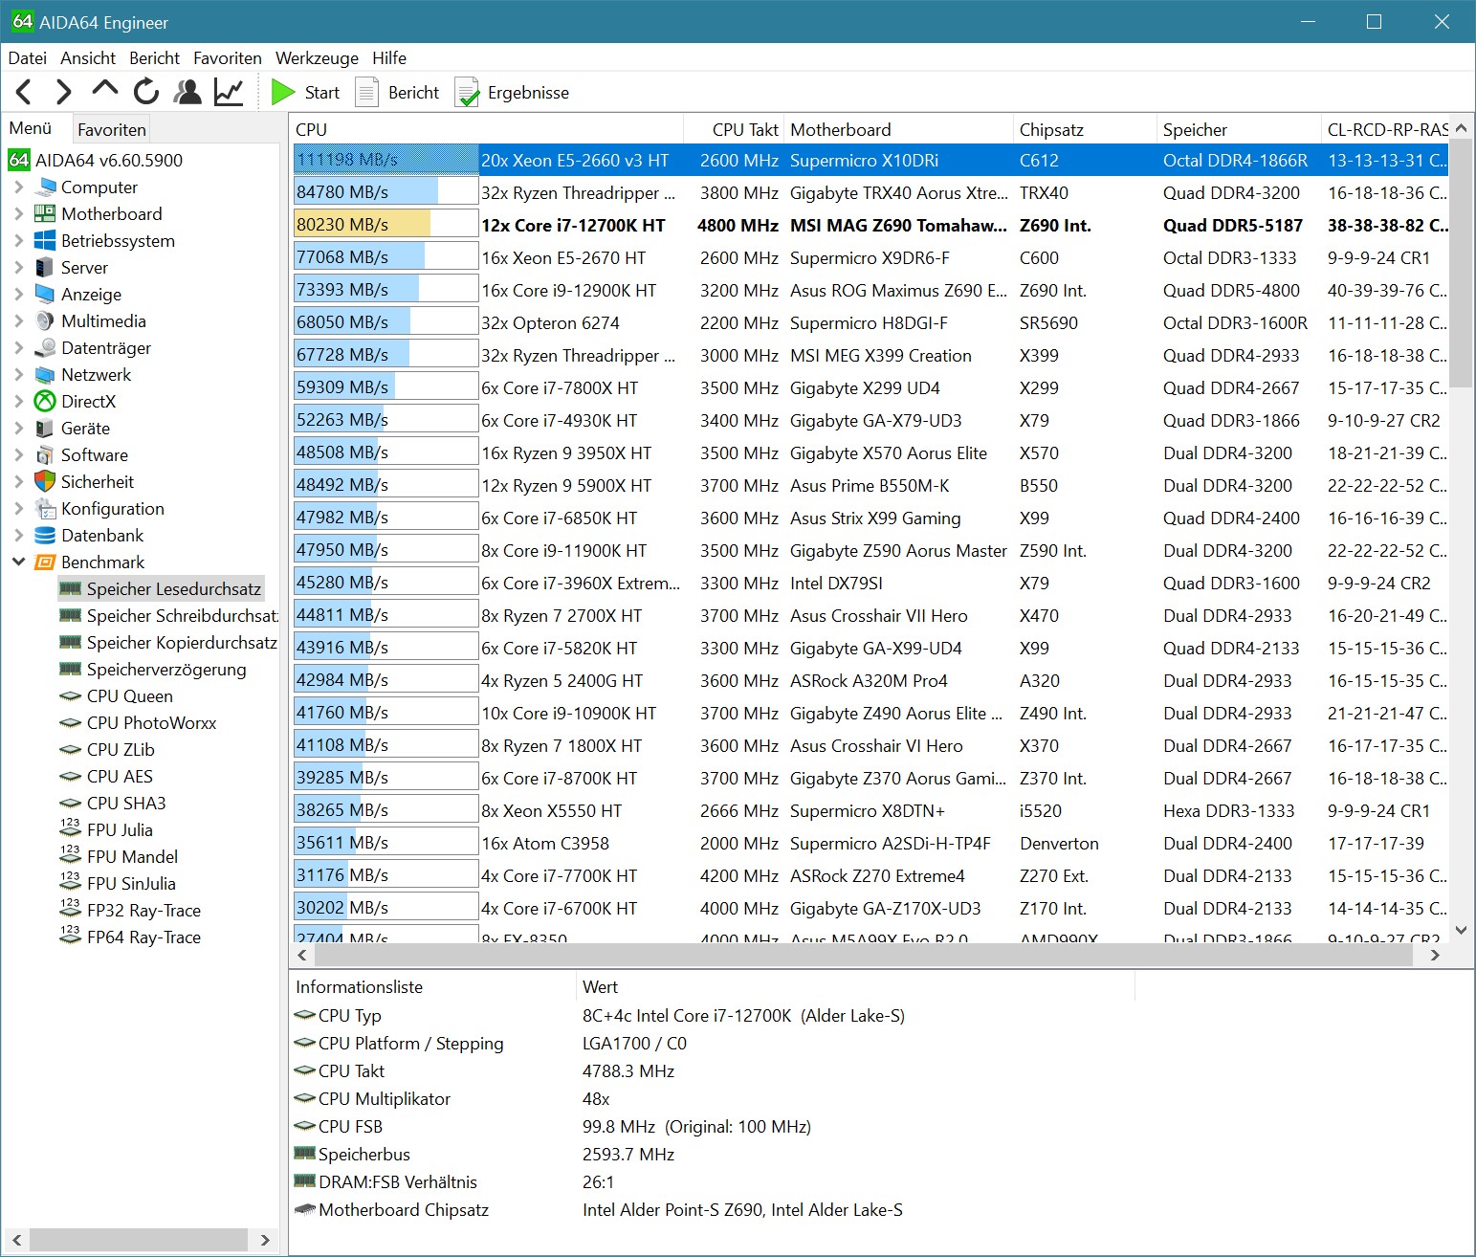The height and width of the screenshot is (1257, 1476).
Task: Start the benchmark with green play icon
Action: (x=282, y=92)
